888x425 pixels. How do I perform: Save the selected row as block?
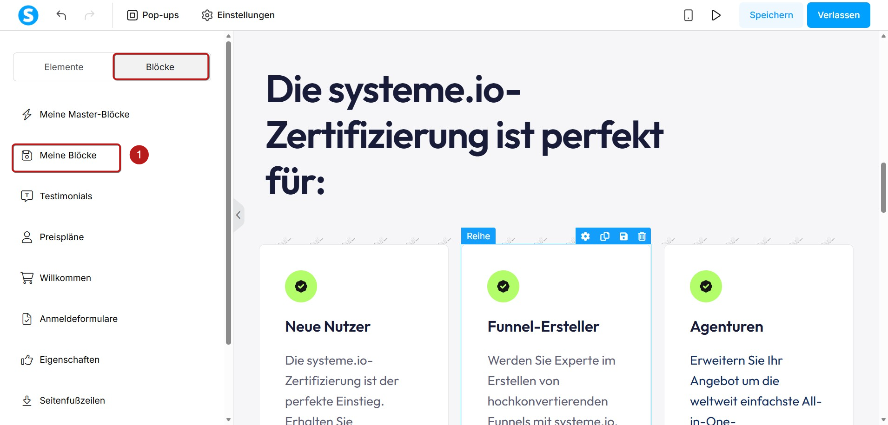tap(623, 236)
